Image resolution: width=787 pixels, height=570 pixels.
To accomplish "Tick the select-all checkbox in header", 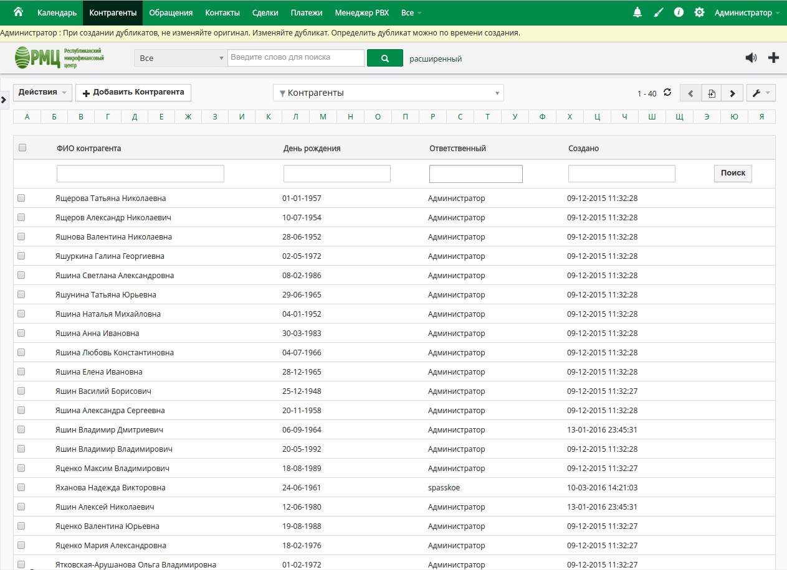I will pyautogui.click(x=22, y=147).
